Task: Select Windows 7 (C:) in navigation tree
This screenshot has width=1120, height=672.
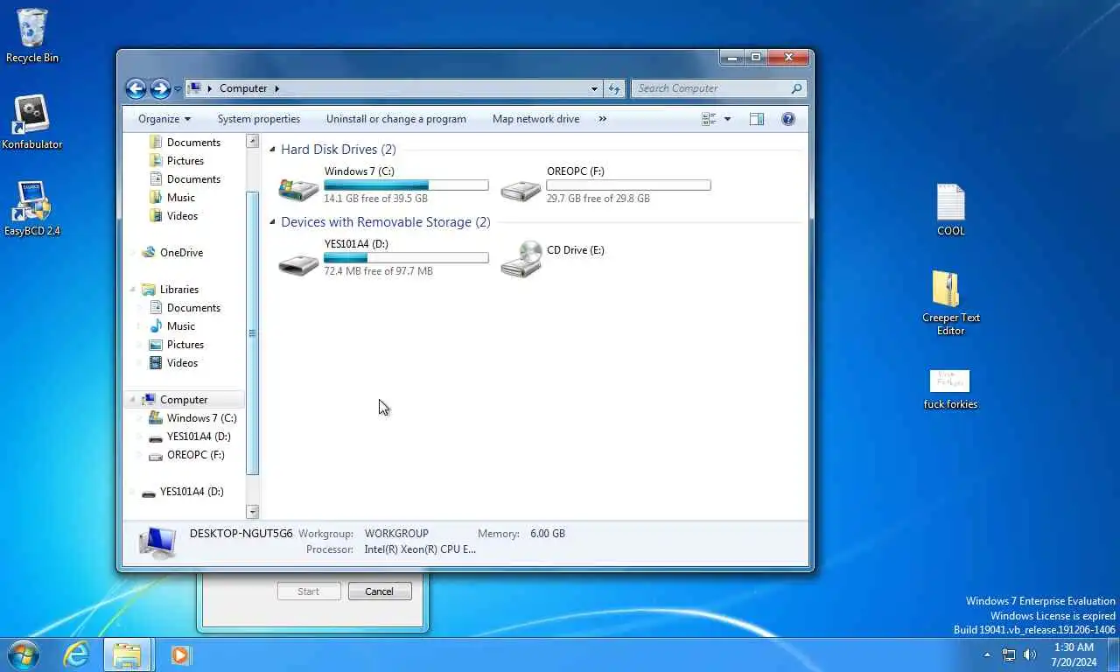Action: (201, 418)
